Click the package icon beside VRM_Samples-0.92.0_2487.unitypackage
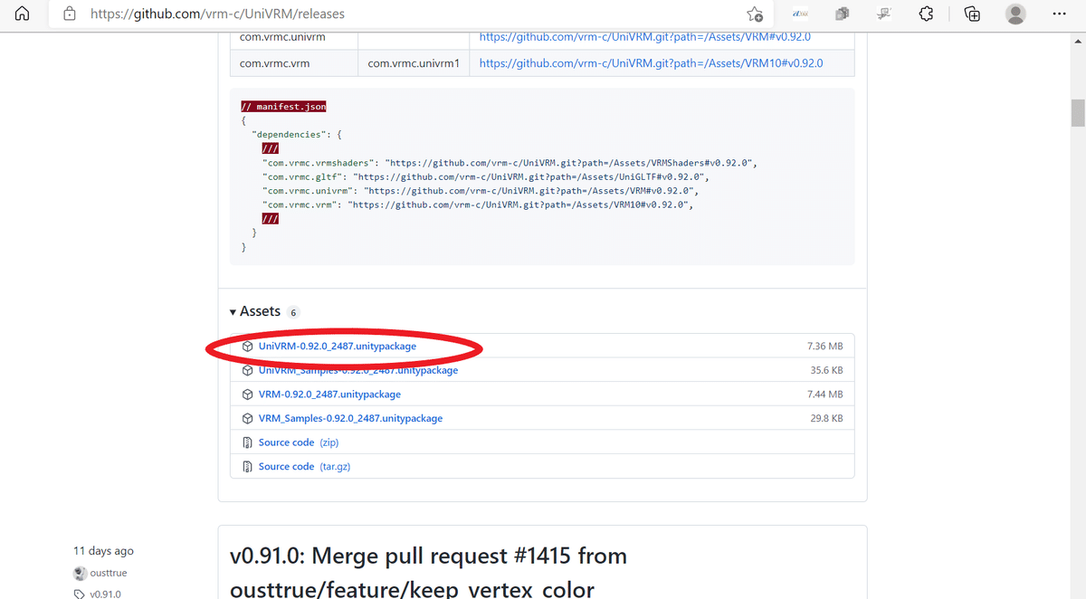 (x=248, y=419)
